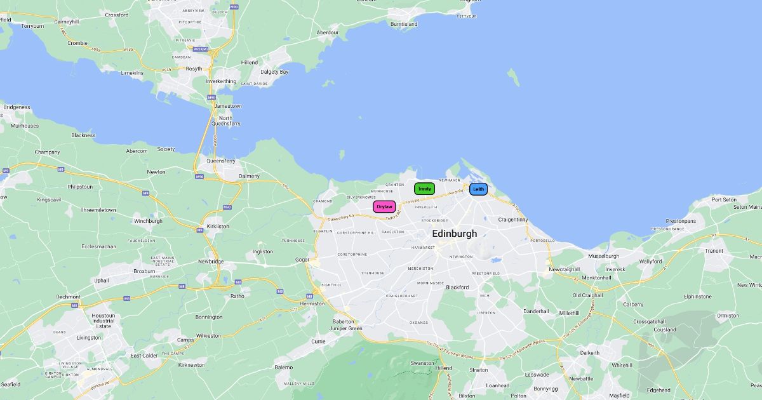Viewport: 762px width, 400px height.
Task: Click the Hermiston label
Action: [312, 303]
